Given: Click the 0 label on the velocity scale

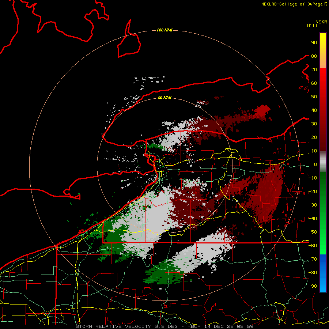Looking at the screenshot, I should tap(315, 164).
